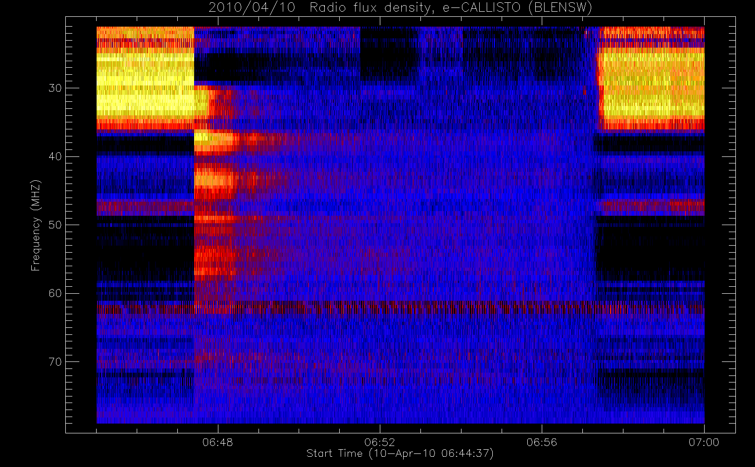Click the 60 frequency tick label
The width and height of the screenshot is (755, 467).
click(x=55, y=293)
